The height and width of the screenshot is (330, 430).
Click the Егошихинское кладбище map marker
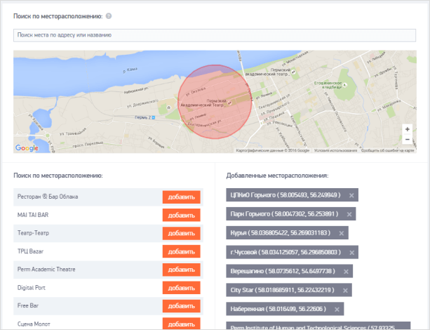[x=345, y=85]
